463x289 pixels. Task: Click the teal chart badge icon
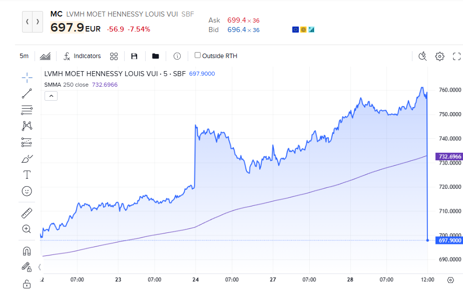tap(311, 30)
